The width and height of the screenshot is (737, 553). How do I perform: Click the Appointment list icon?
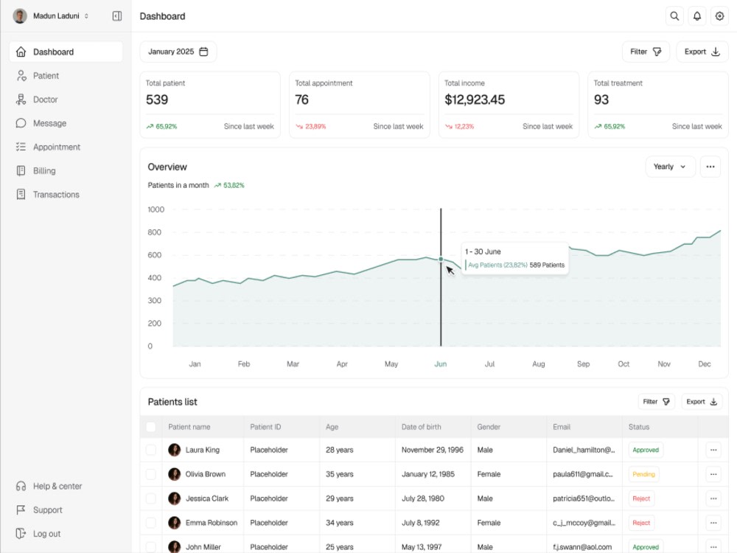[21, 147]
